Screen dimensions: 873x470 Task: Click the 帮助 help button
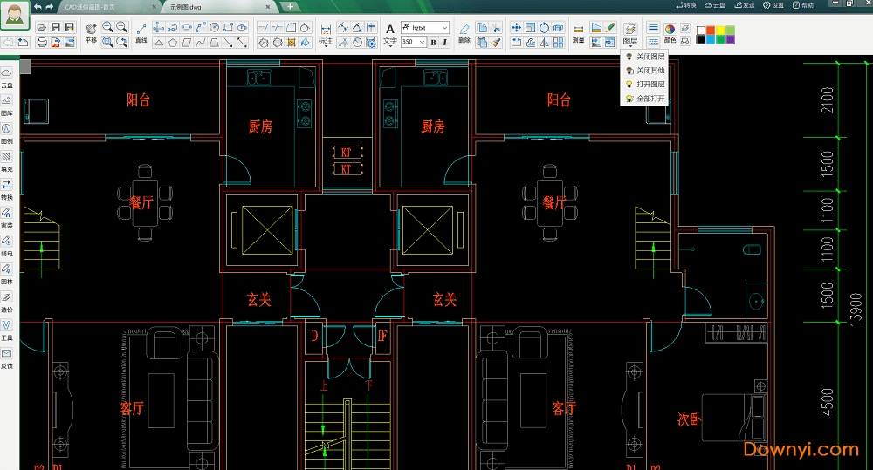click(x=801, y=5)
